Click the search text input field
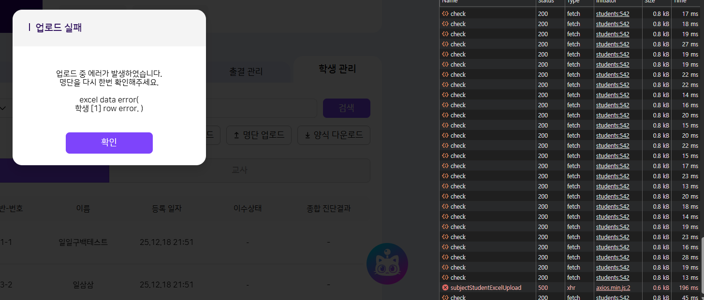 click(261, 108)
